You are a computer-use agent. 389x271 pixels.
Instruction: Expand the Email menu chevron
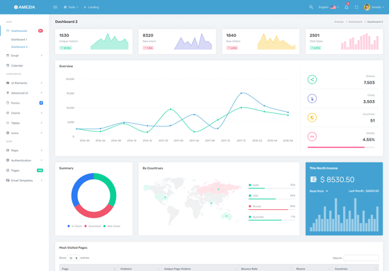click(x=42, y=56)
